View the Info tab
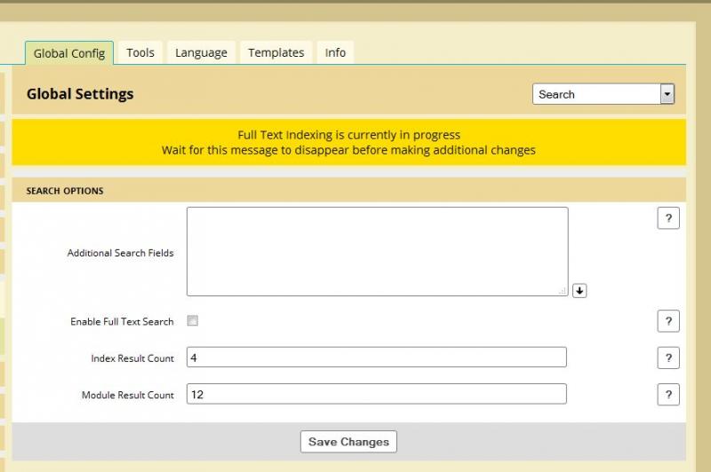The width and height of the screenshot is (711, 472). tap(335, 52)
